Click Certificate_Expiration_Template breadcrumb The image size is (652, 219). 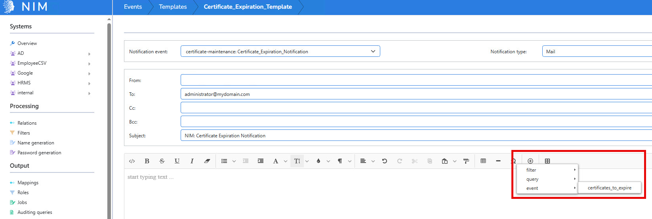pyautogui.click(x=248, y=7)
